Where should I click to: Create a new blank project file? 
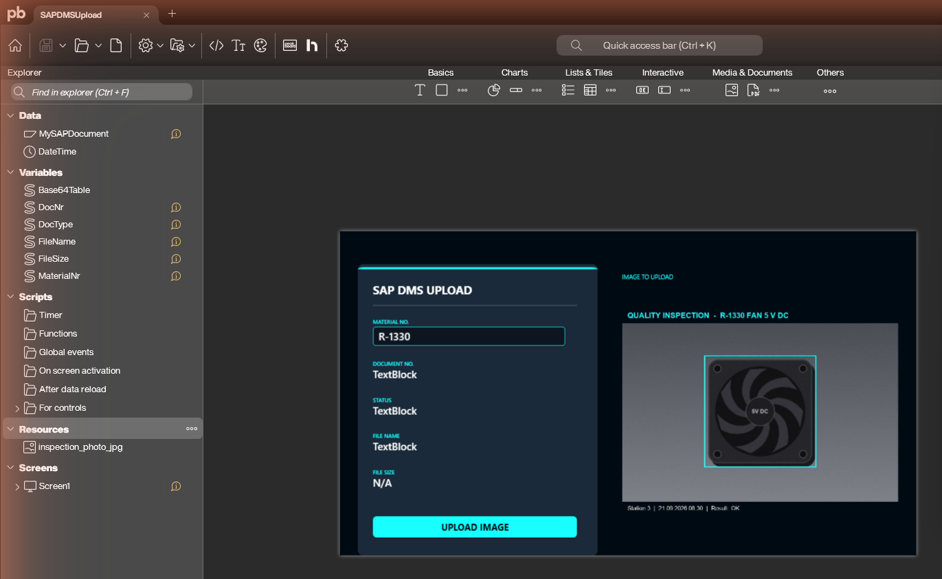point(116,46)
